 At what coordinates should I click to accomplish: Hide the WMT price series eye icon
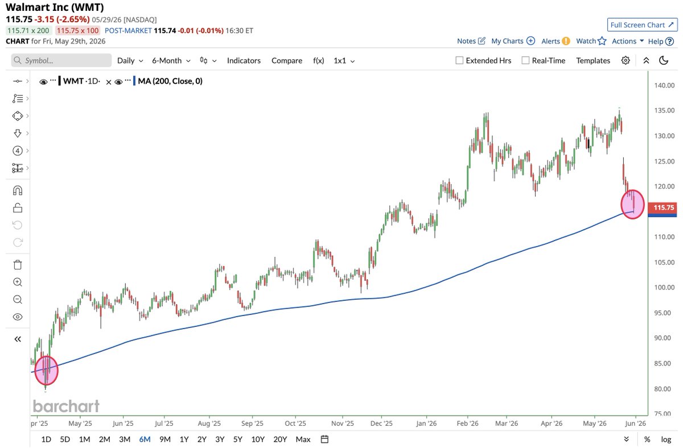43,81
